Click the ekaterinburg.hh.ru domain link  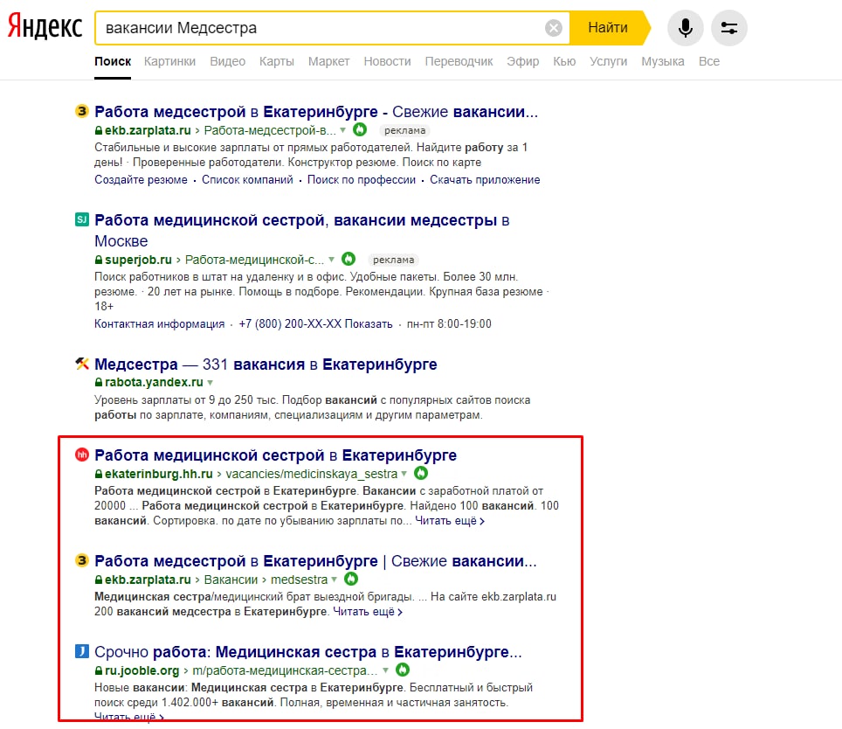coord(158,474)
